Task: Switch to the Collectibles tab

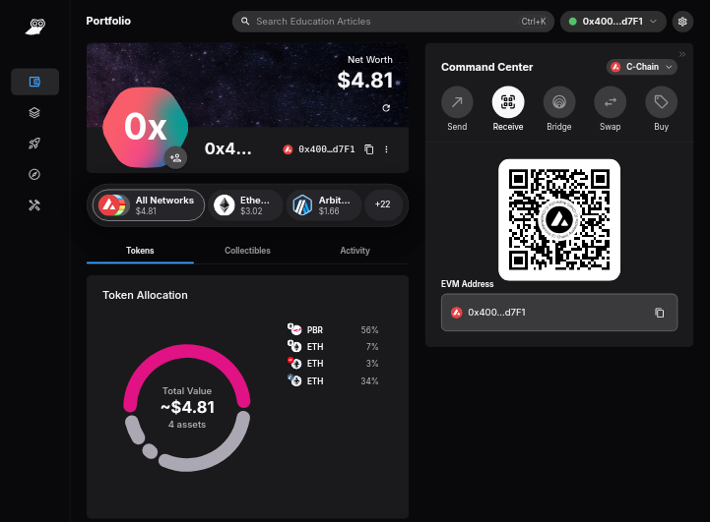Action: pos(247,251)
